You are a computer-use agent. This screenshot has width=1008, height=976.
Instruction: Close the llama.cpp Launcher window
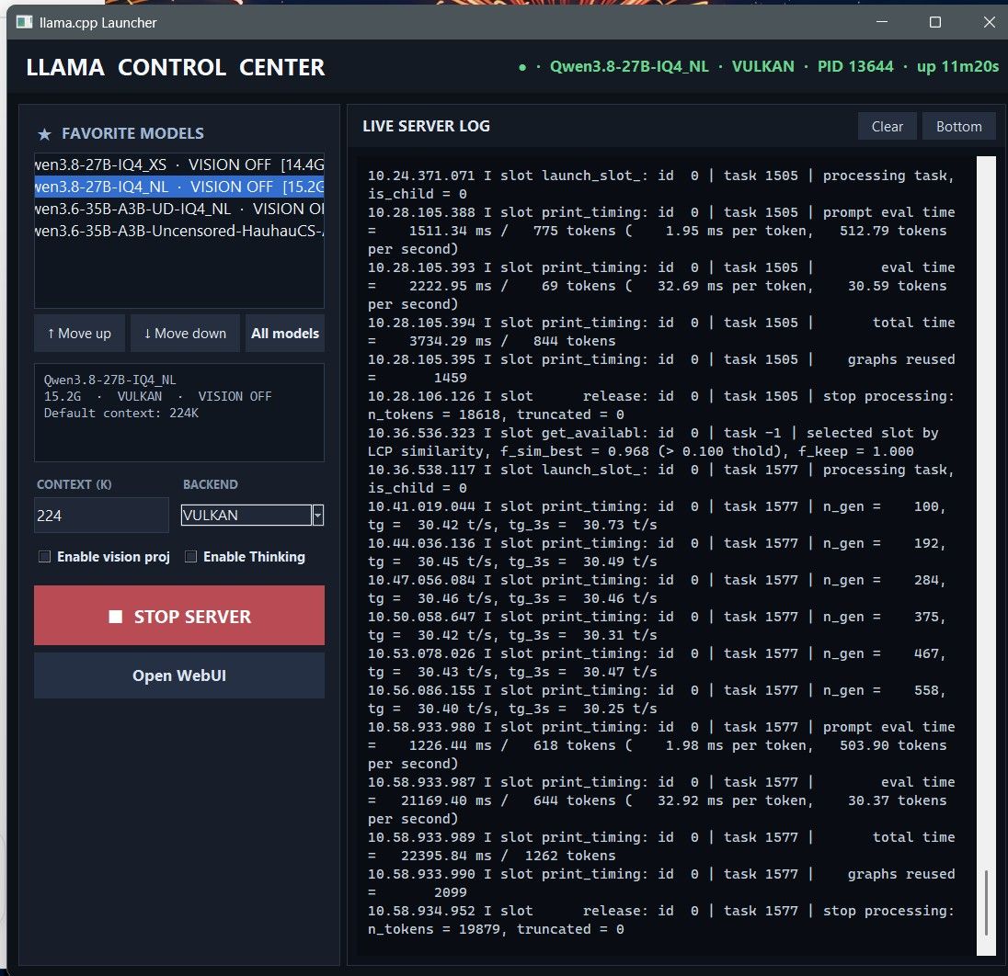point(990,22)
